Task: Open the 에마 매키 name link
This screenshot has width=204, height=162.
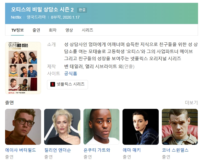Action: [132, 150]
